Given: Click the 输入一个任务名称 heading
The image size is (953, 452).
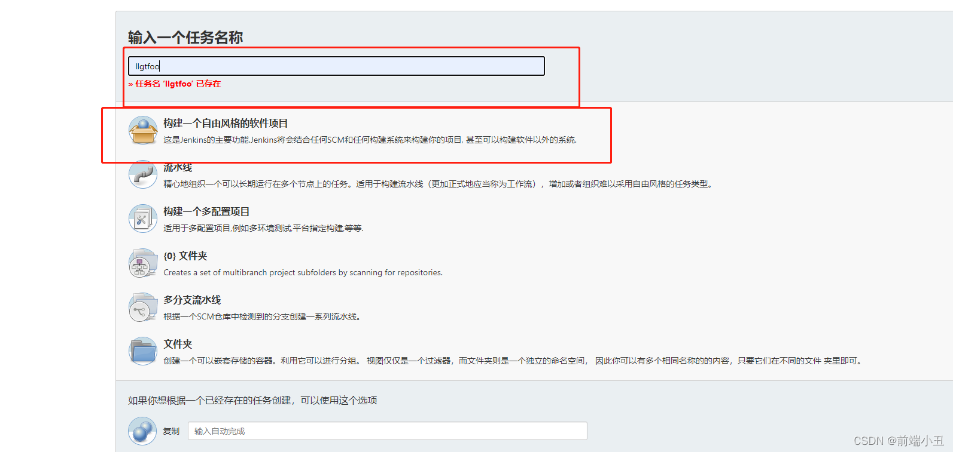Looking at the screenshot, I should (x=185, y=38).
